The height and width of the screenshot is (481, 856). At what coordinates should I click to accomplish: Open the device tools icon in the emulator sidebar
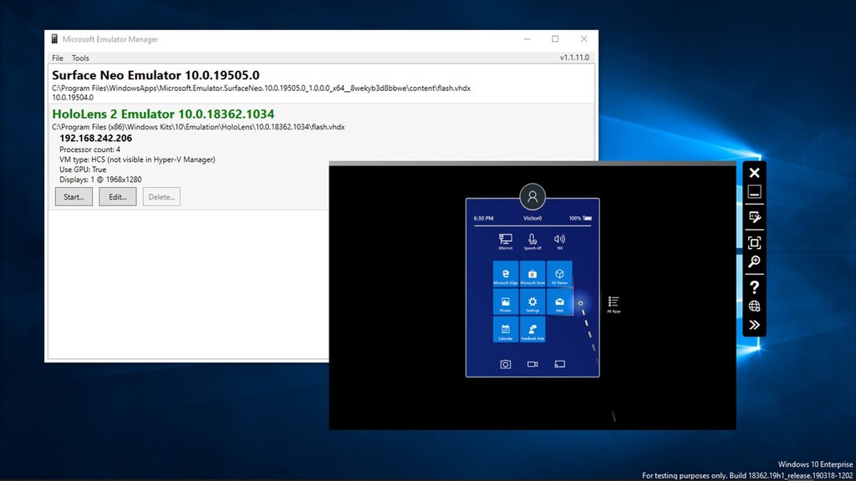click(755, 217)
